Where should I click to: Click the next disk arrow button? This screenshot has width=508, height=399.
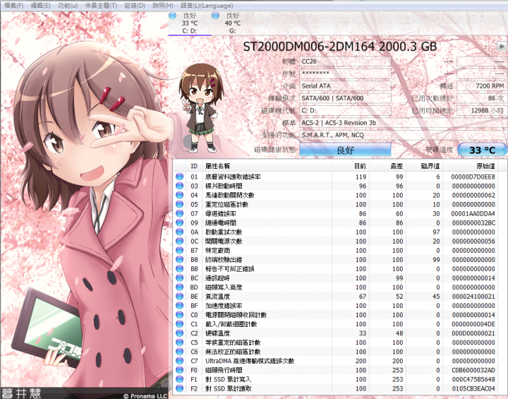click(502, 47)
